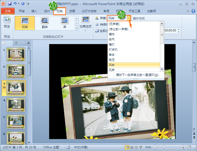Open the 文件 tab
Viewport: 197px width, 151px height.
coord(8,11)
